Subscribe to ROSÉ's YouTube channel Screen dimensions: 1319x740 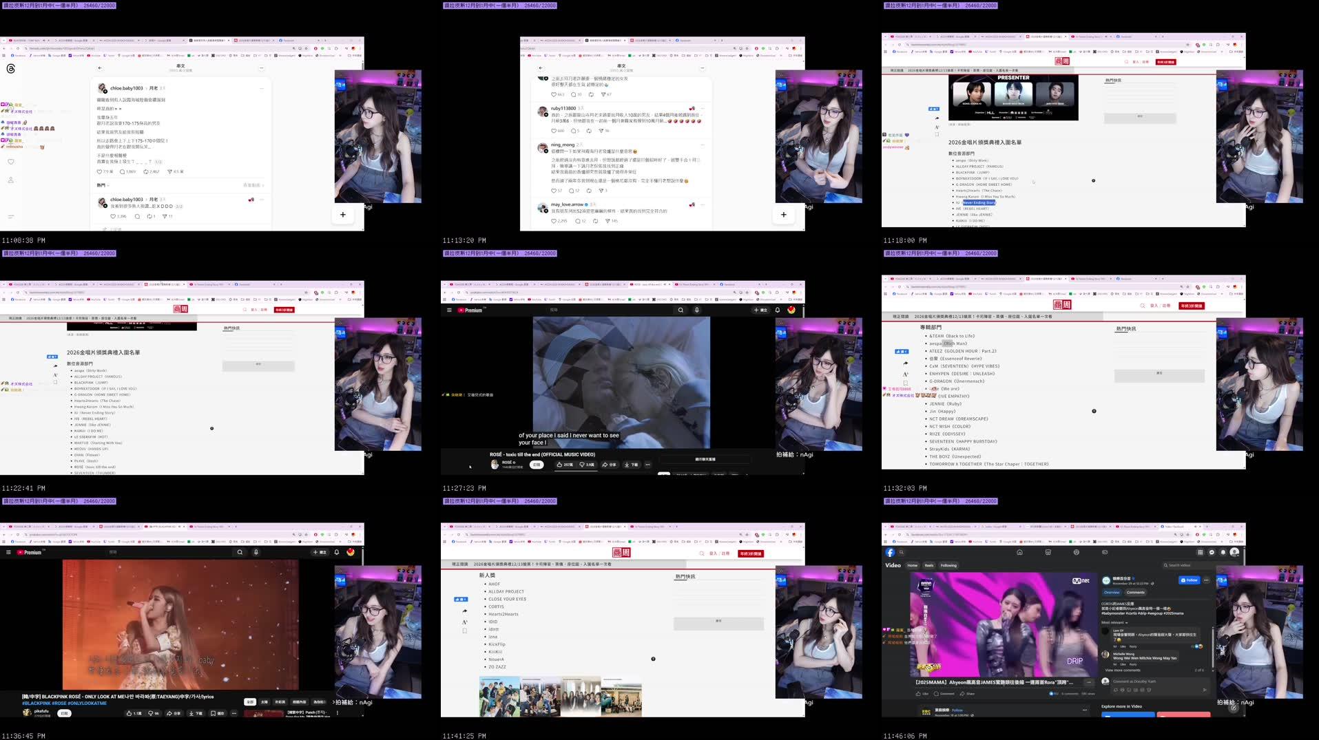click(x=536, y=465)
